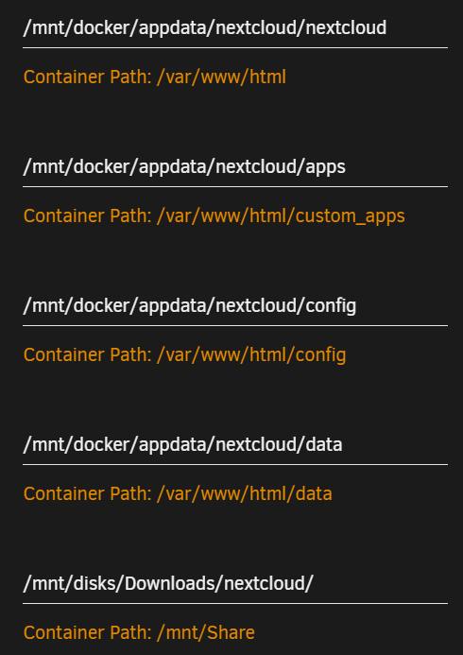Click '/mnt/Share' in the bottom orange text

point(206,633)
